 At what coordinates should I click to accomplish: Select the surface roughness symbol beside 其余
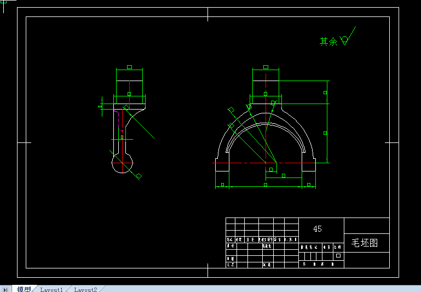pyautogui.click(x=348, y=36)
